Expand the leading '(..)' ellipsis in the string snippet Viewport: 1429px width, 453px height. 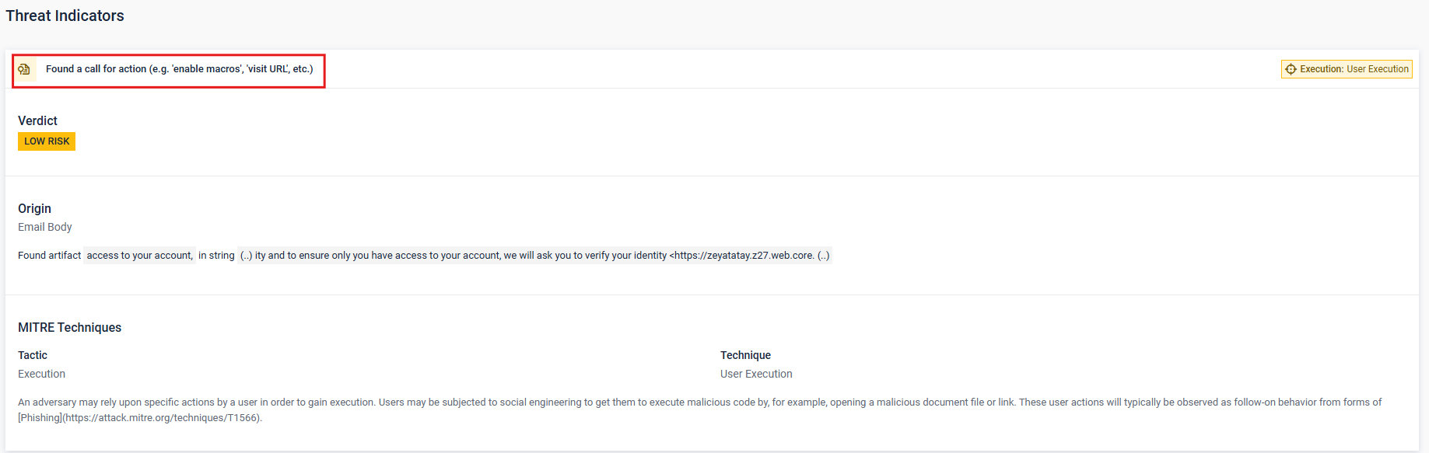(246, 256)
